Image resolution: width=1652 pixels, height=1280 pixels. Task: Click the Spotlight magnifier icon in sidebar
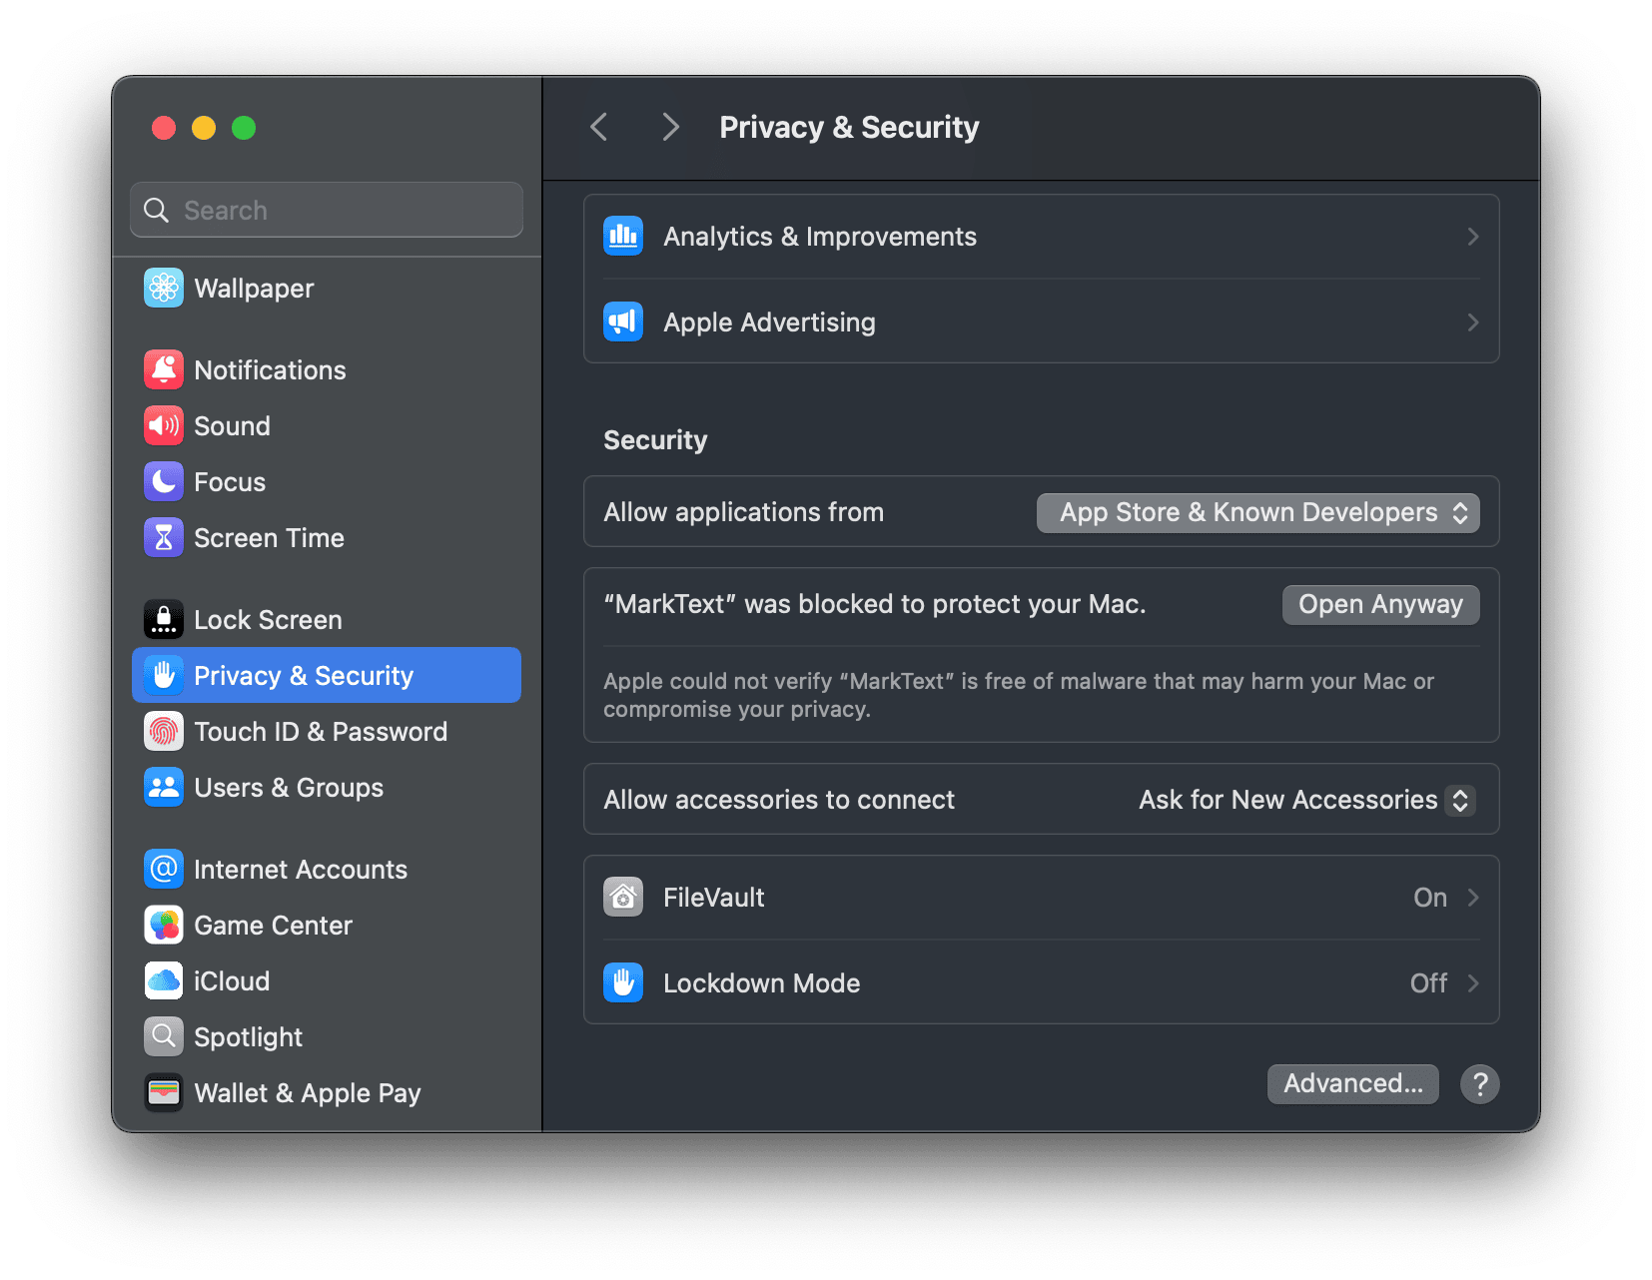tap(164, 1037)
